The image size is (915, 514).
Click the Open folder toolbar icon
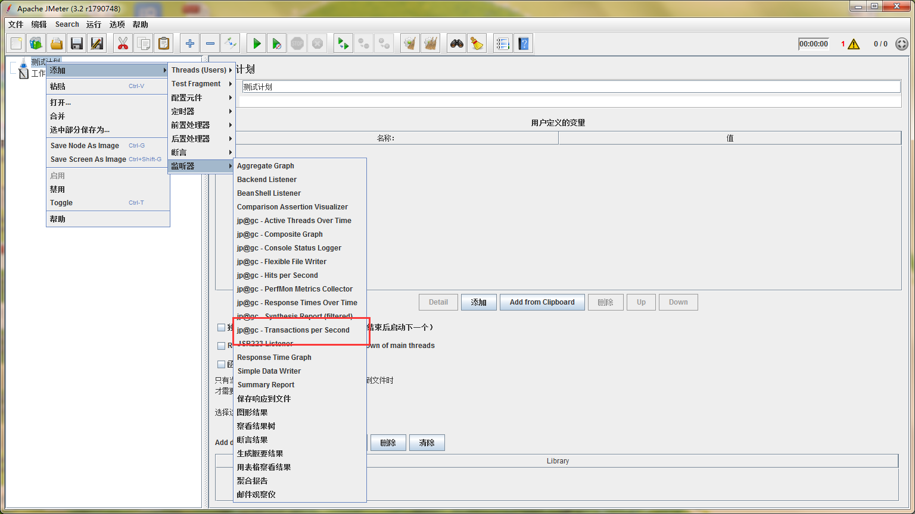click(57, 43)
